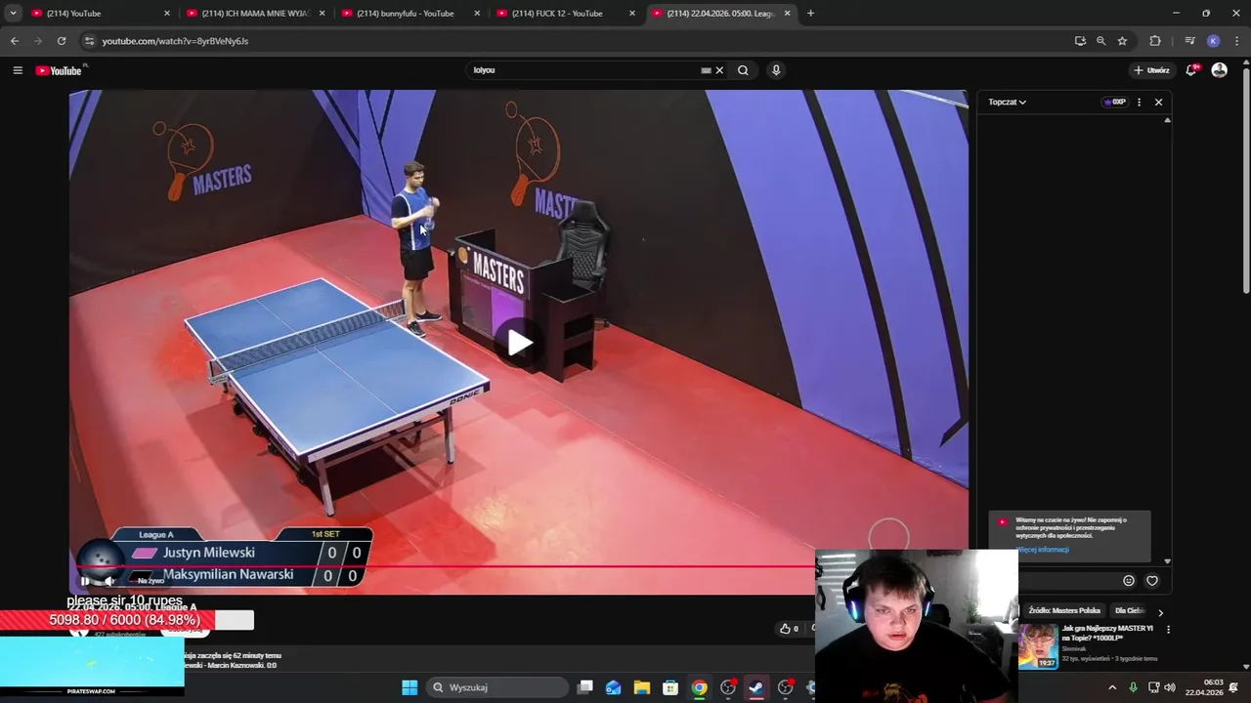Viewport: 1251px width, 703px height.
Task: Open Chrome extensions puzzle icon
Action: click(1155, 41)
